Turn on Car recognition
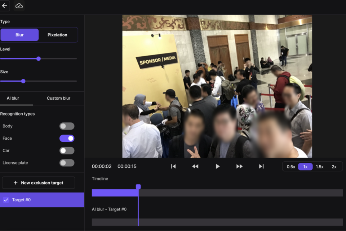Screen dimensions: 346x231 pos(67,151)
